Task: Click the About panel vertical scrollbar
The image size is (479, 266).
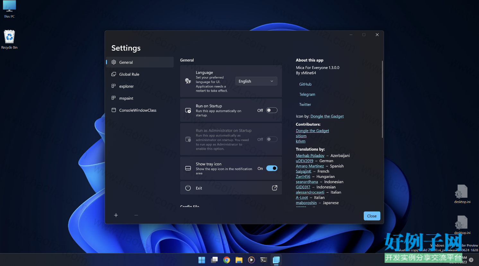Action: (x=382, y=99)
